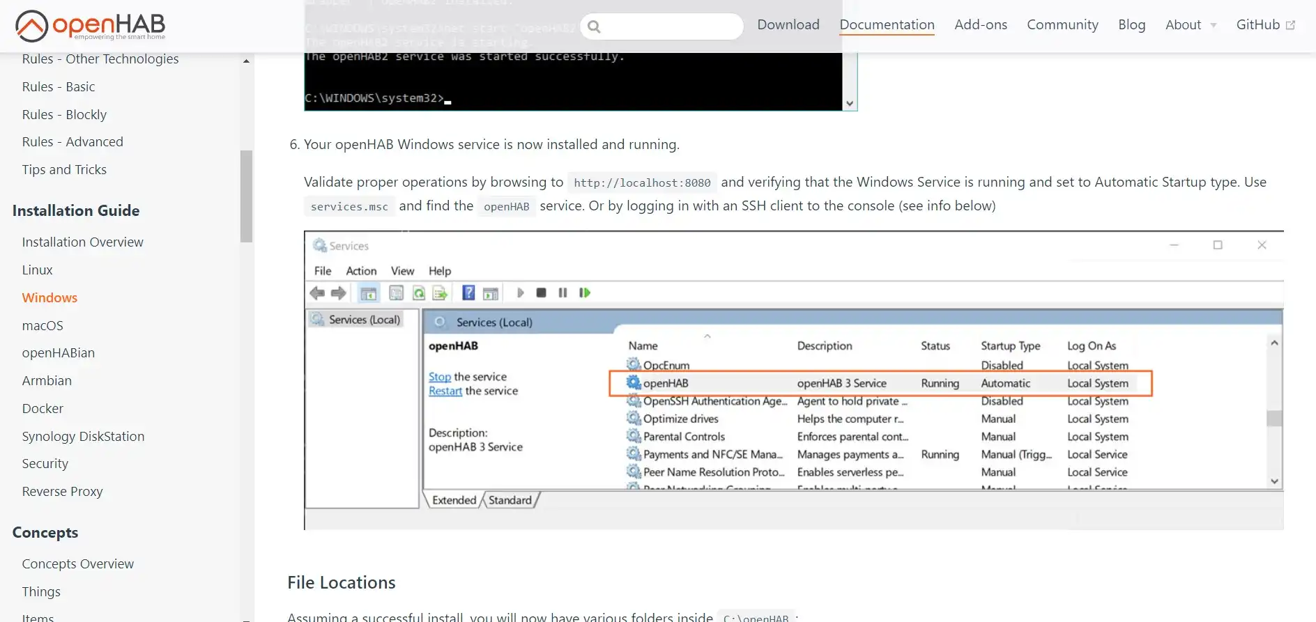Screen dimensions: 1316x622
Task: Open Tips and Tricks in sidebar
Action: tap(64, 169)
